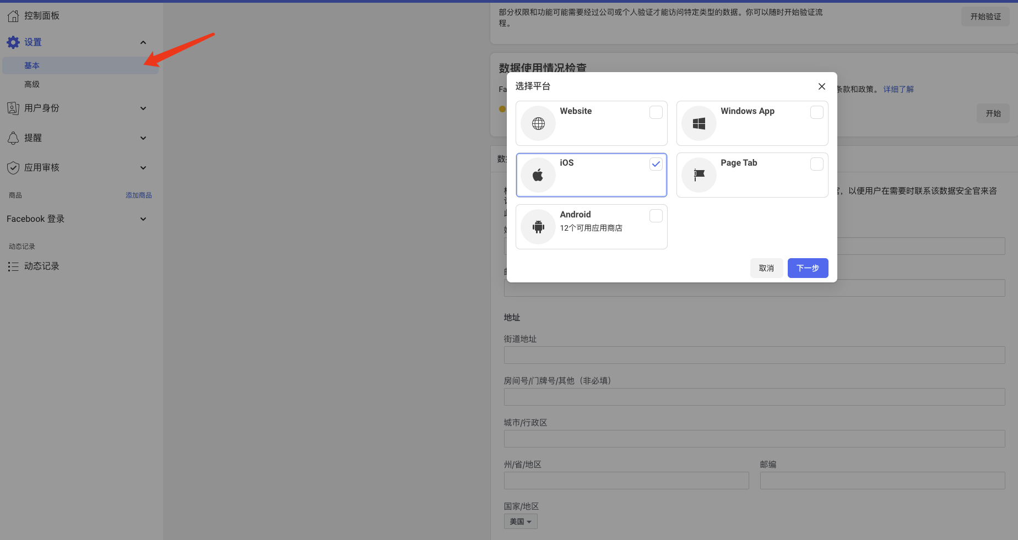1018x540 pixels.
Task: Click the bell icon for 提醒
Action: (x=13, y=138)
